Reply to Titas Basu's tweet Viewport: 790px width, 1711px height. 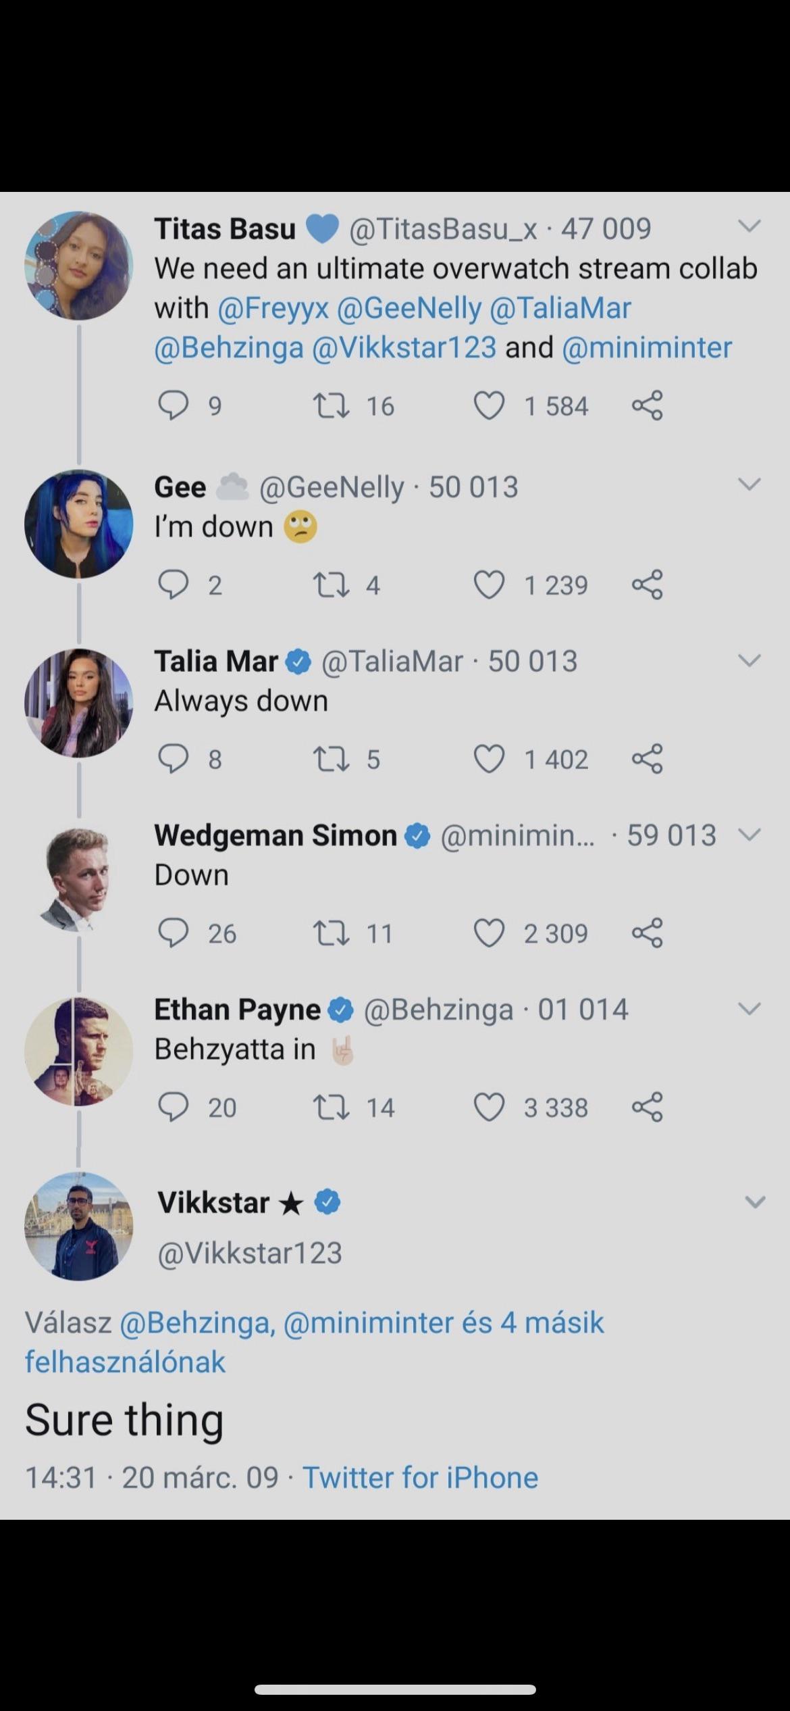pos(173,405)
